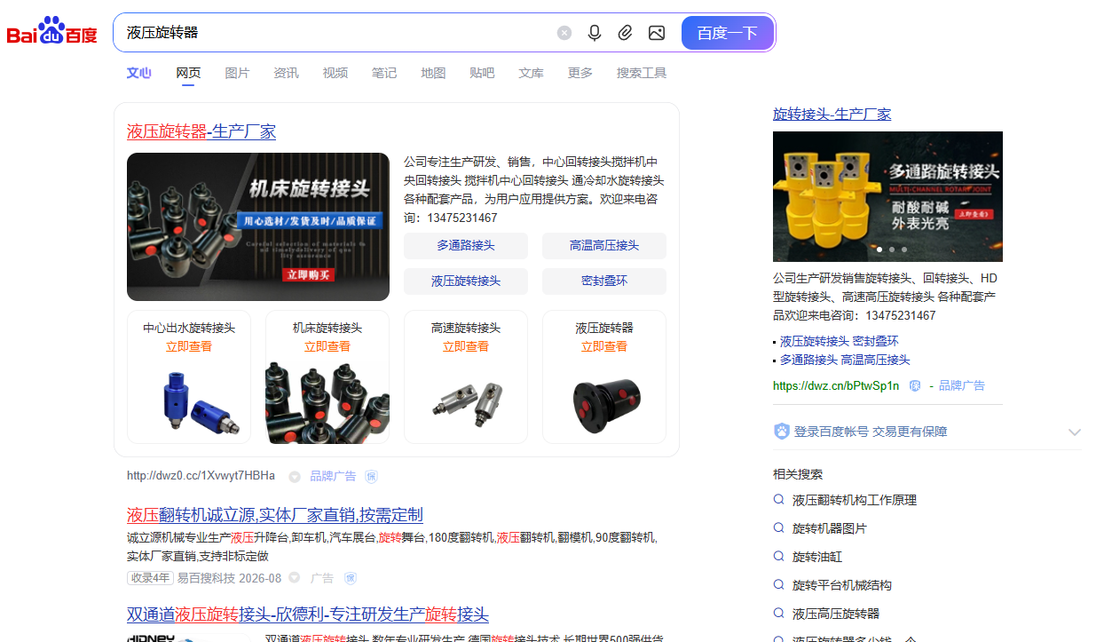Viewport: 1104px width, 642px height.
Task: Select the 网页 tab
Action: 188,73
